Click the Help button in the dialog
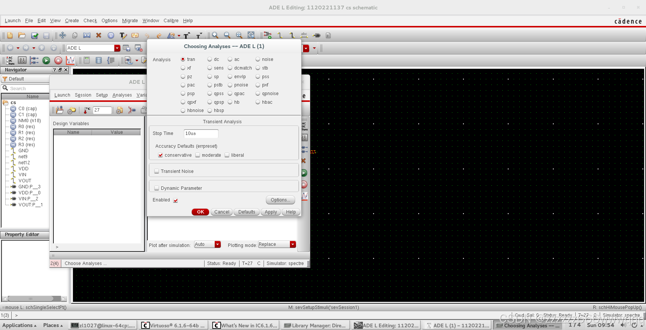 pyautogui.click(x=291, y=212)
